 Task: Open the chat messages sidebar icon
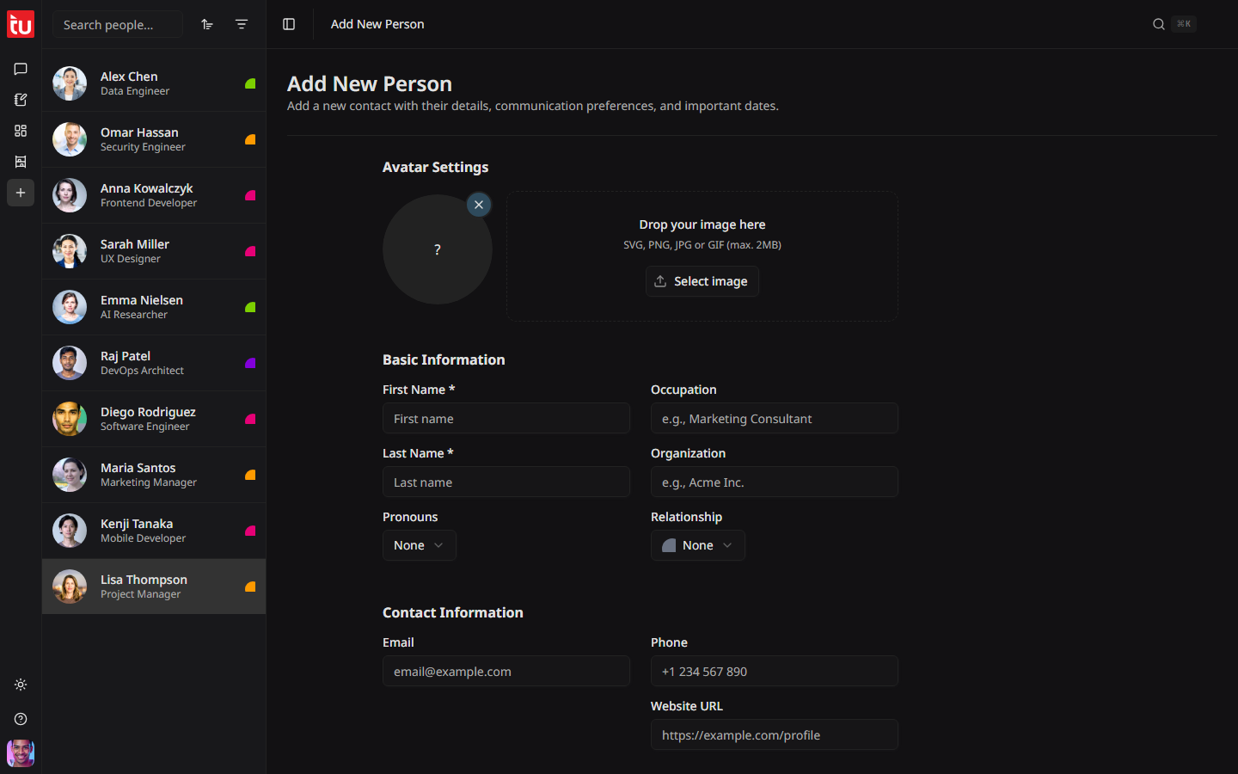pos(21,69)
